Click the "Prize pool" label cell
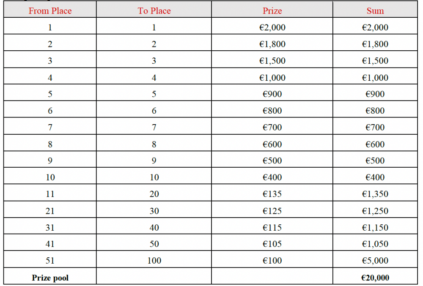423x286 pixels. 50,278
